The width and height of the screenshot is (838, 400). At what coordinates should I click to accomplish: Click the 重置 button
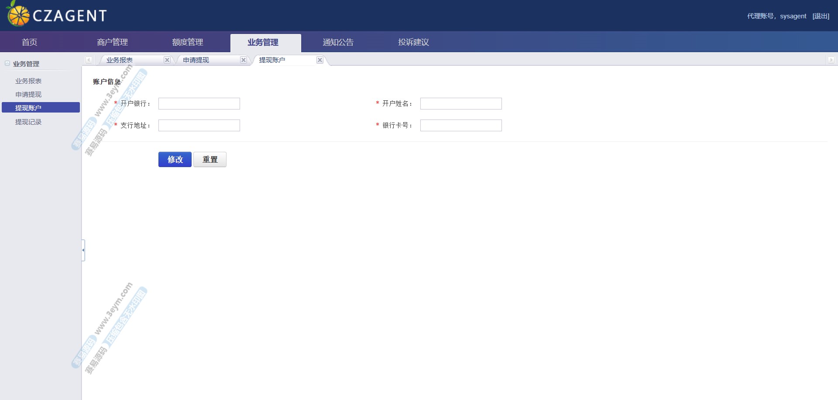pyautogui.click(x=210, y=160)
